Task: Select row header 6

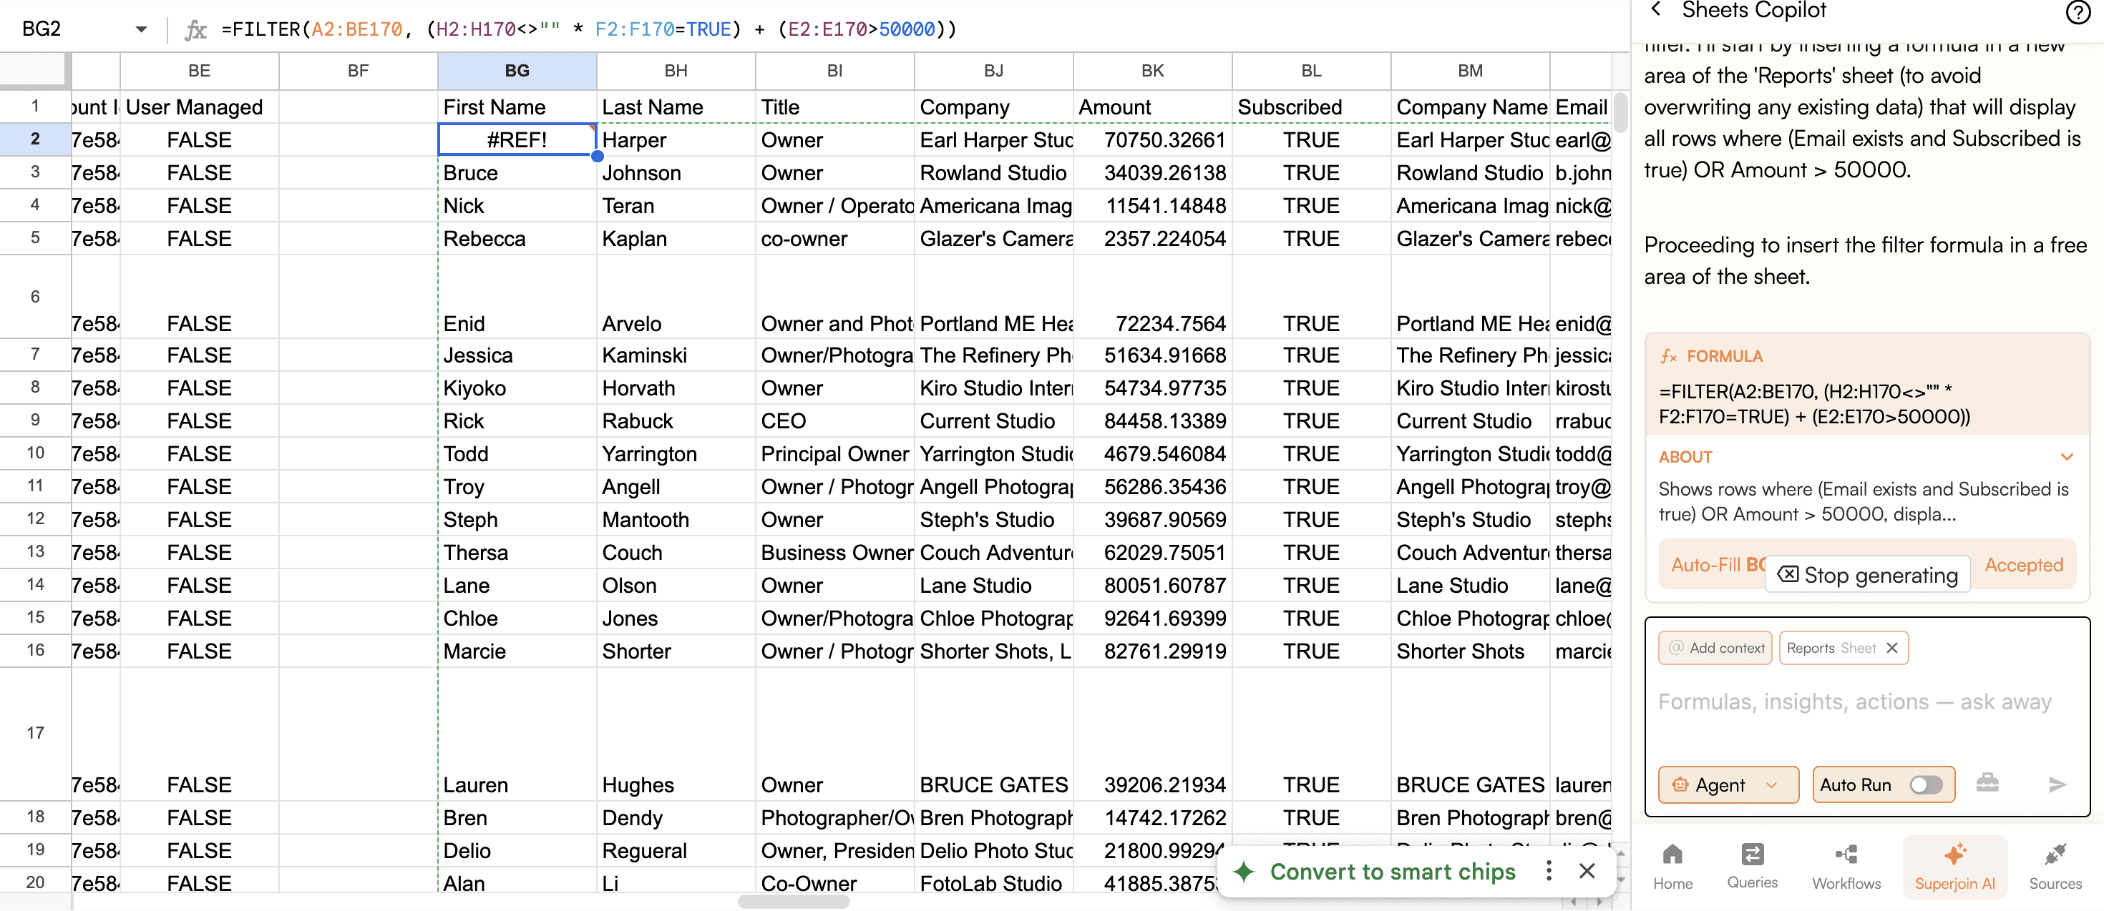Action: 35,296
